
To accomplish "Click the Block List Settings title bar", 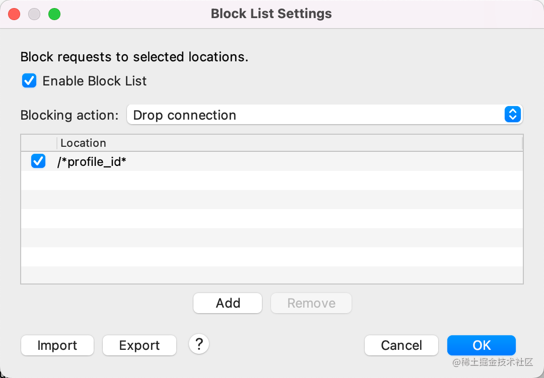I will pyautogui.click(x=271, y=14).
